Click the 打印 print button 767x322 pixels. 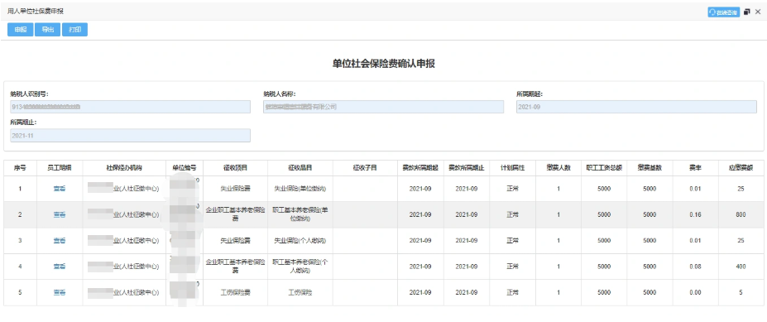[74, 29]
